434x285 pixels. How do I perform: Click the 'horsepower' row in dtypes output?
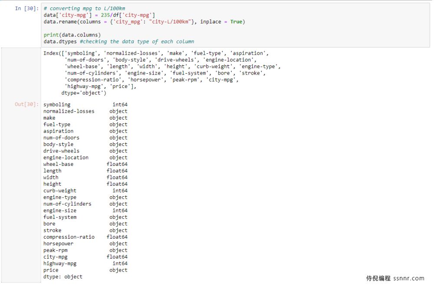coord(85,244)
